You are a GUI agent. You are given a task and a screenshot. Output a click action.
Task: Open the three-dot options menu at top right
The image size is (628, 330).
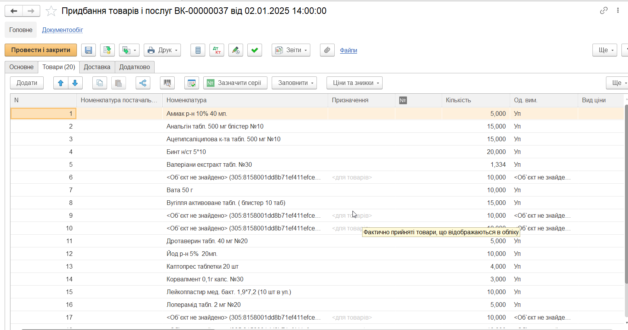coord(618,10)
